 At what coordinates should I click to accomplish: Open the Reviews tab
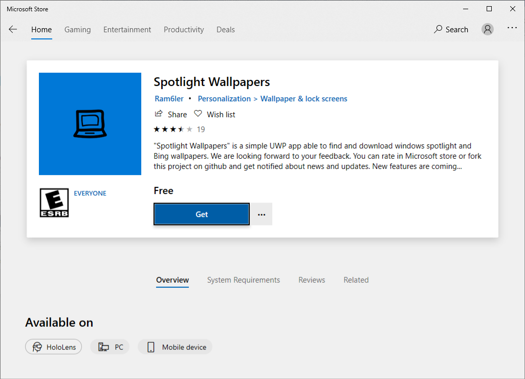click(x=312, y=280)
